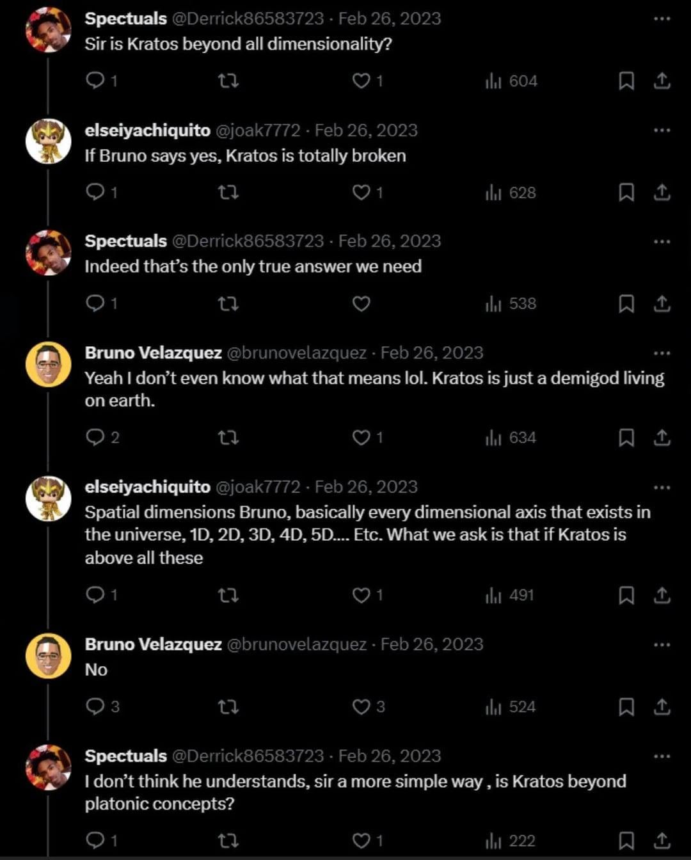View analytics showing 524 on Bruno's "No" tweet
Screen dimensions: 691x860
[511, 706]
